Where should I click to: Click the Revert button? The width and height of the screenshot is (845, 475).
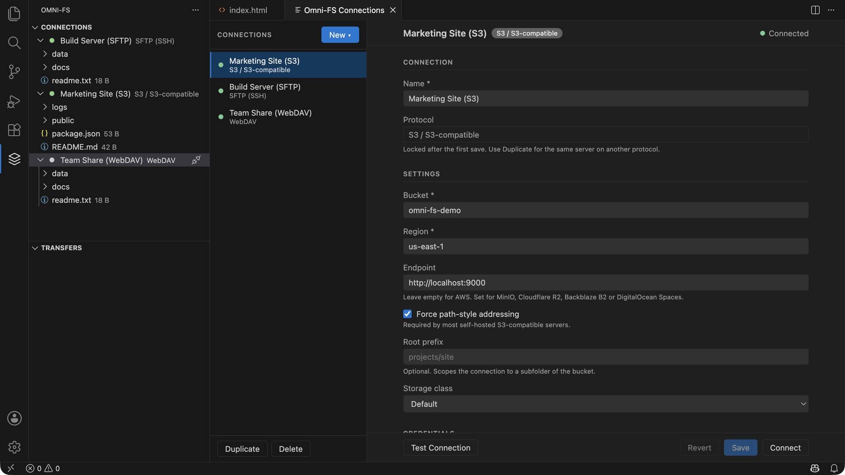[699, 448]
